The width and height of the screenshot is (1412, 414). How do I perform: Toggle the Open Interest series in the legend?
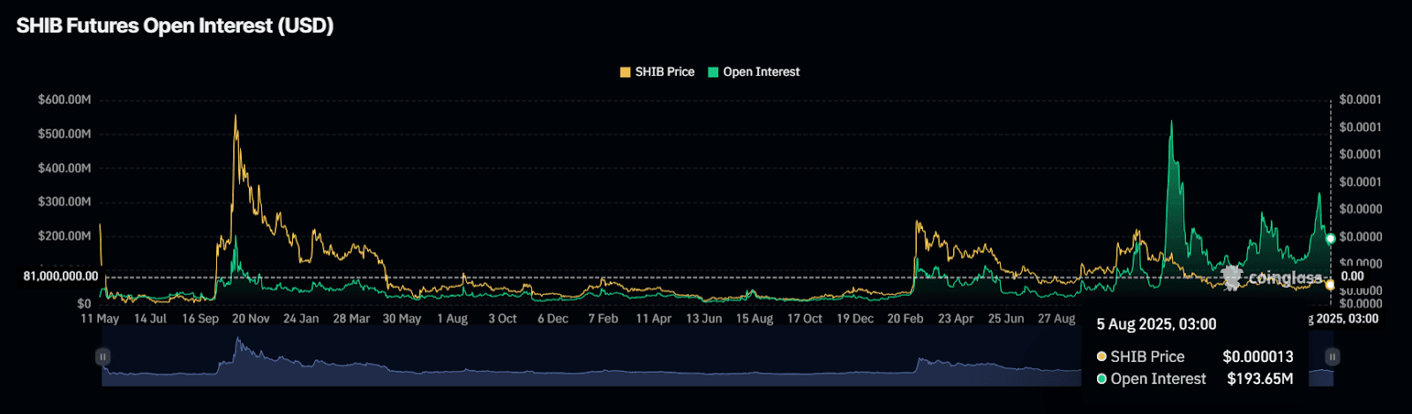[754, 72]
